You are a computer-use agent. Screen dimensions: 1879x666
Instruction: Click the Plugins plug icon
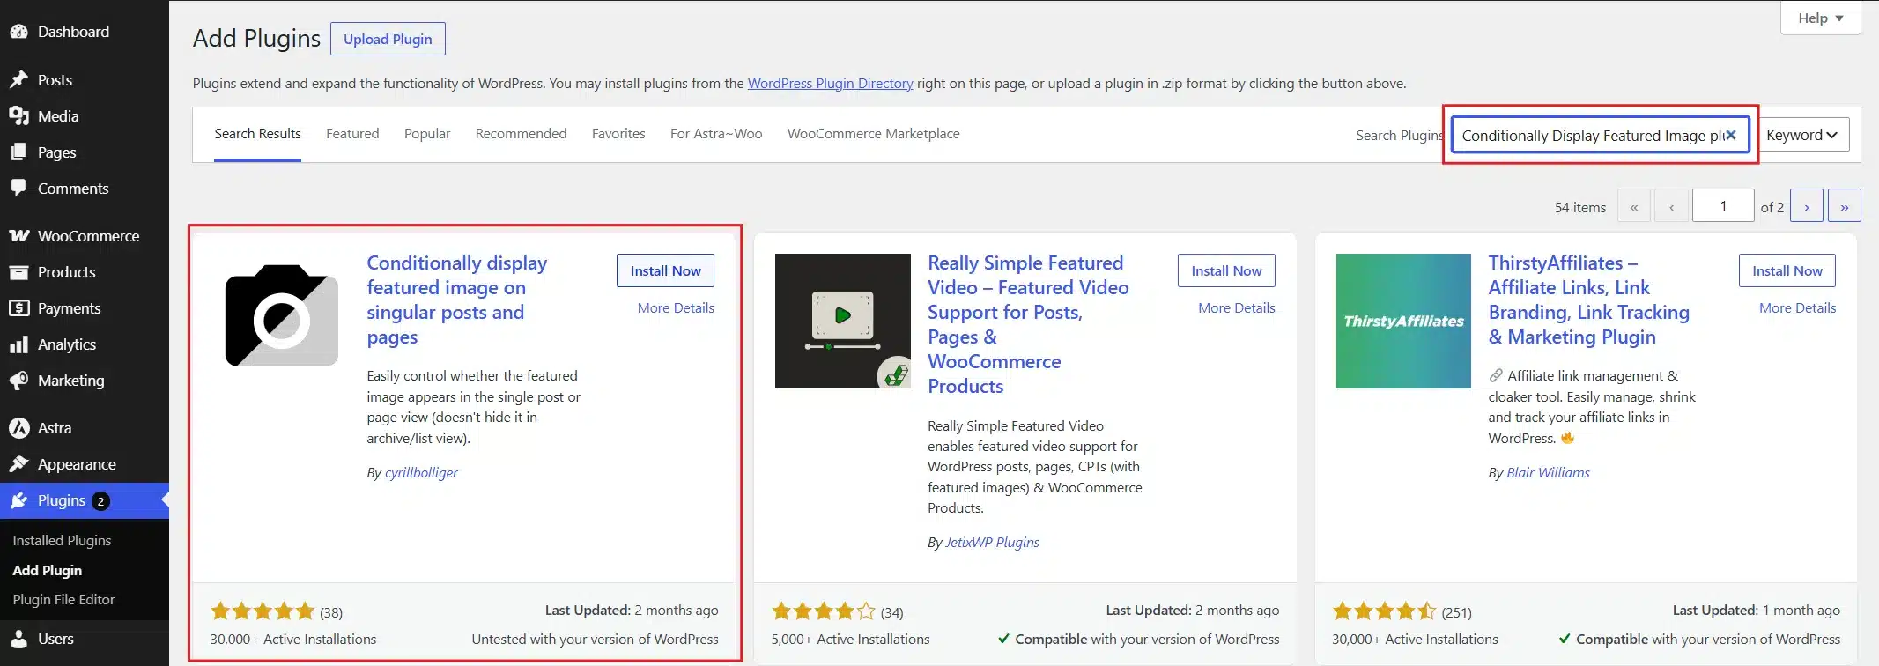pos(18,500)
